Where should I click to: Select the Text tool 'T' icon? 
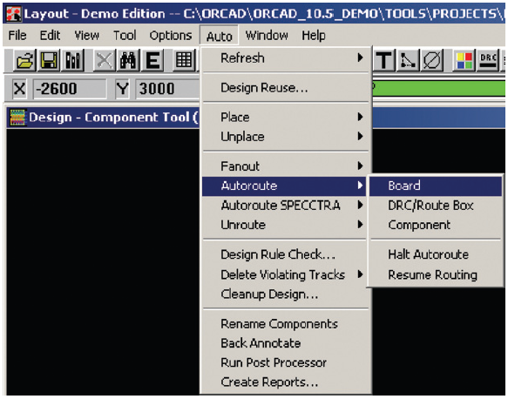(x=384, y=60)
